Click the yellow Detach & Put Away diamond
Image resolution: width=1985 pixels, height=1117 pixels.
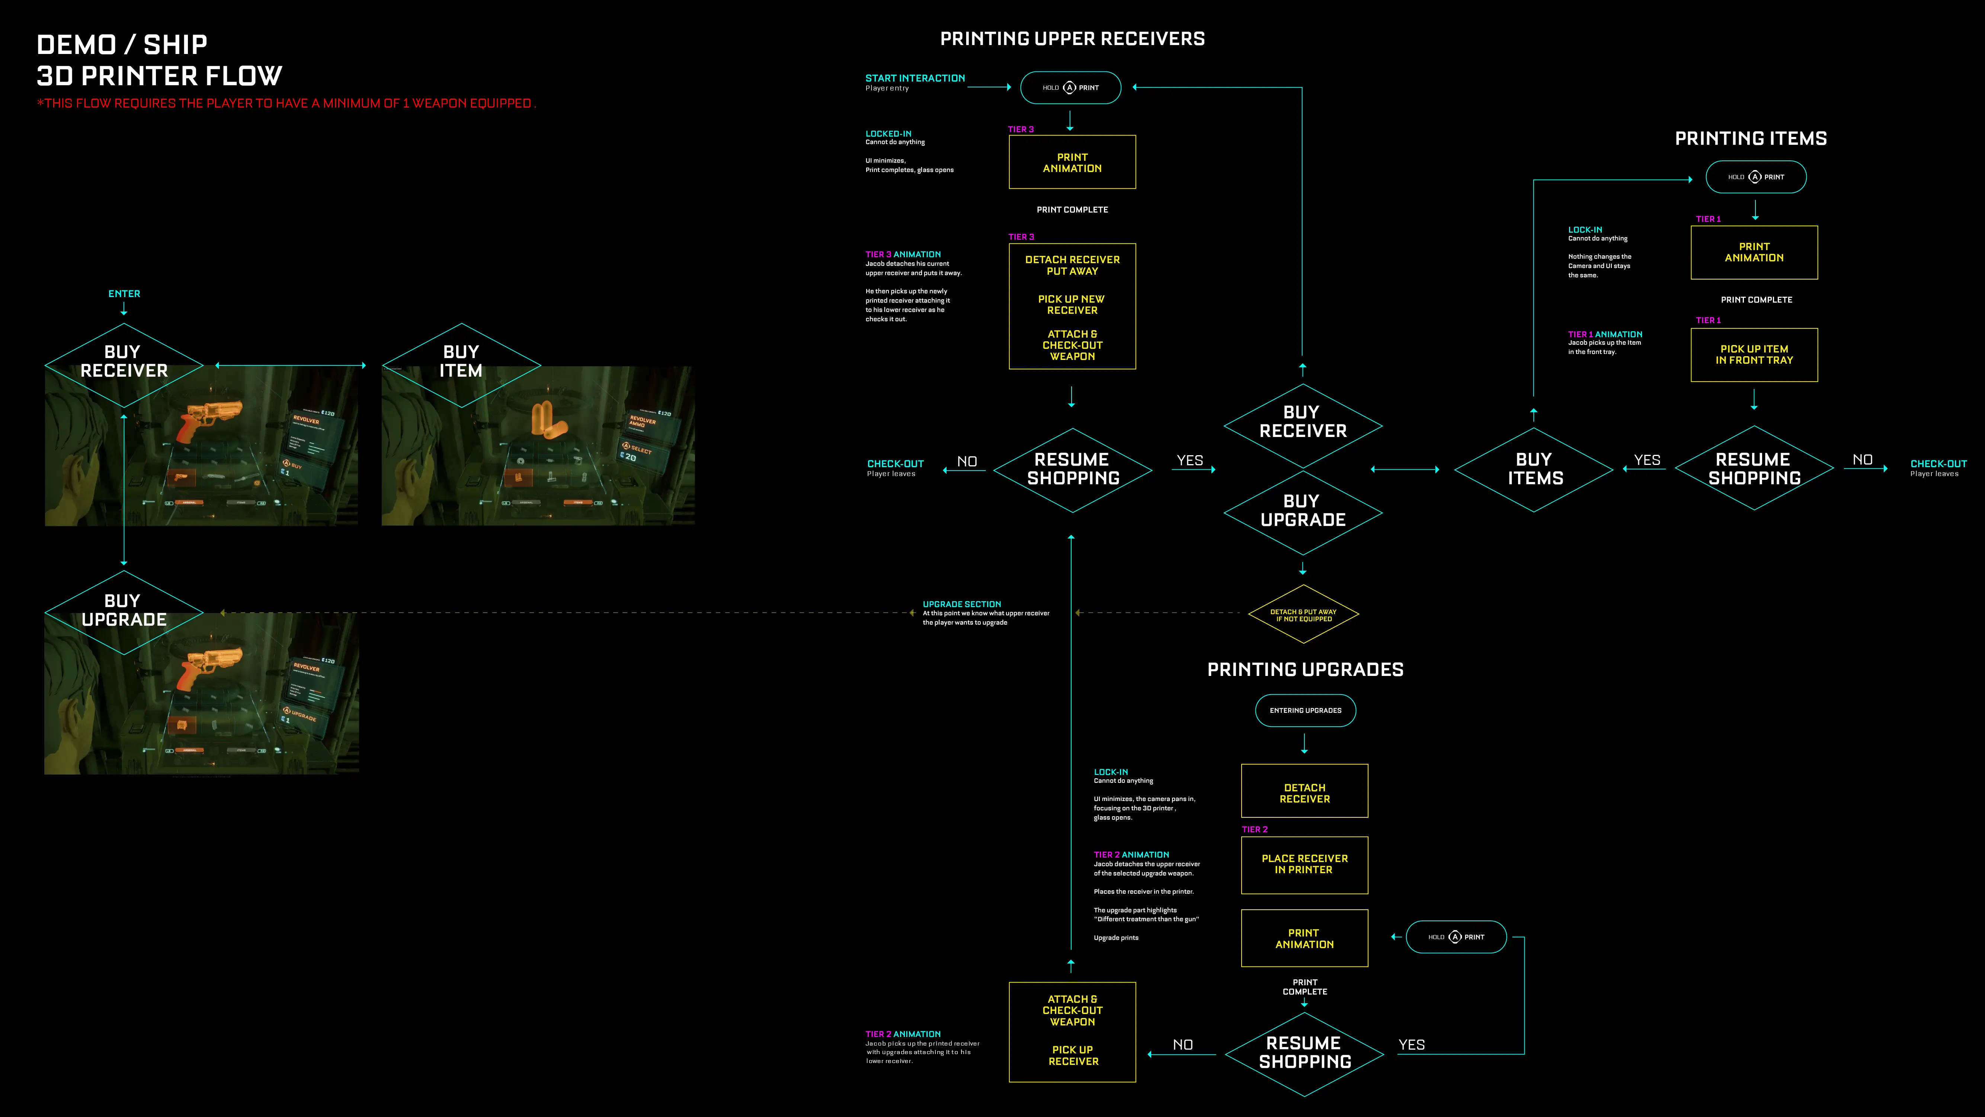[x=1303, y=615]
